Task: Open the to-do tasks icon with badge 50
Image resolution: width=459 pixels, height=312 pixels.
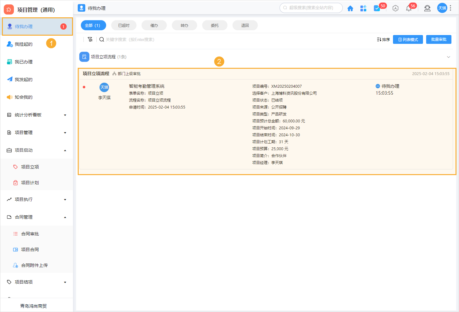Action: point(377,8)
